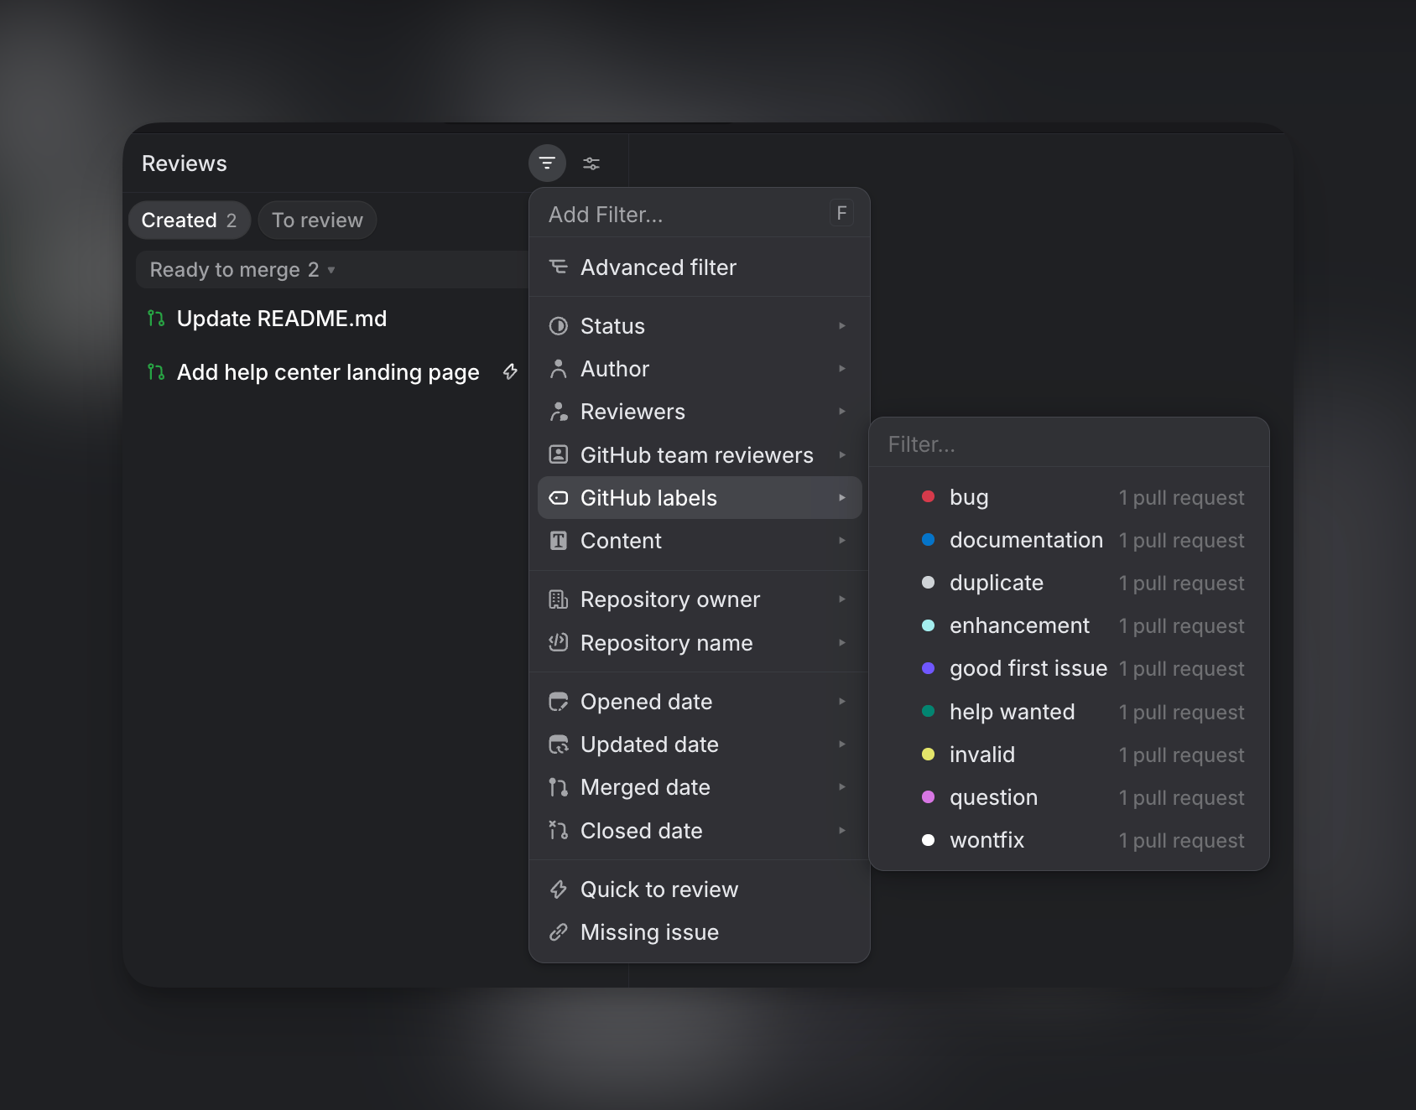Click the Author person icon

click(558, 369)
